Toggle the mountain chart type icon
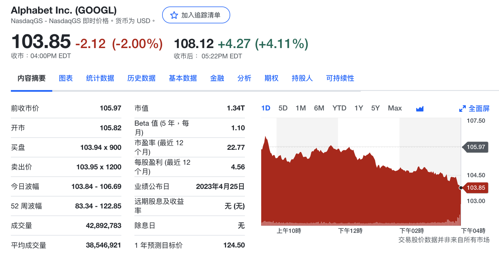Image resolution: width=499 pixels, height=254 pixels. (420, 109)
